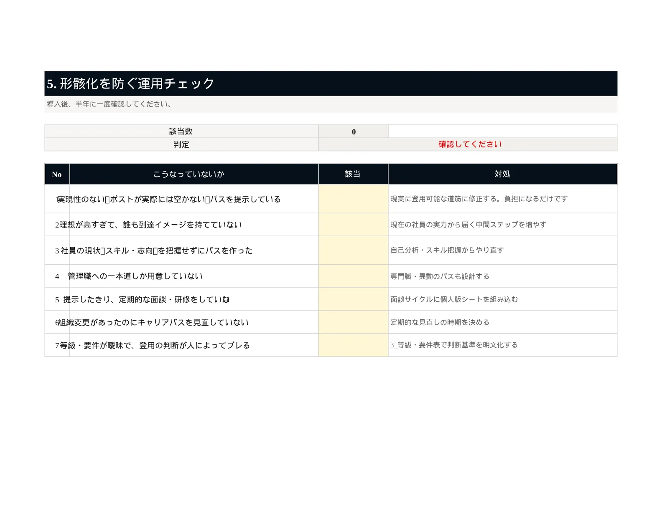Click the remedy '専門職・異動のパスも設計する'
The height and width of the screenshot is (511, 662).
click(440, 276)
